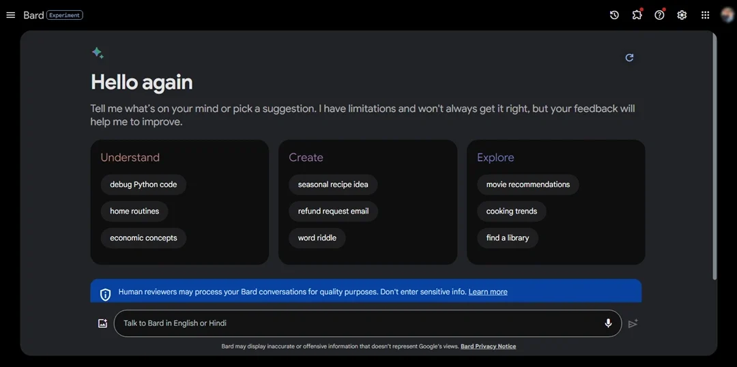Image resolution: width=737 pixels, height=367 pixels.
Task: Pick the cooking trends suggestion
Action: click(x=511, y=211)
